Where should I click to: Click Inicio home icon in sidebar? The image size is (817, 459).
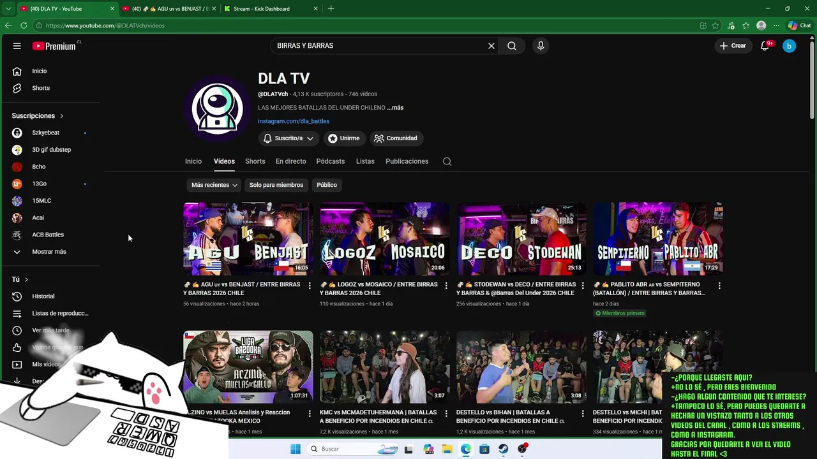click(17, 71)
